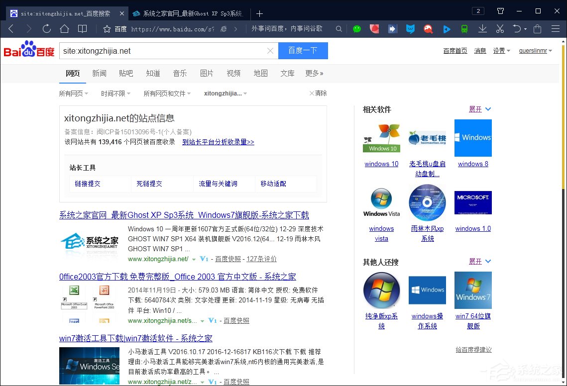Switch to the 图片 search category tab
567x386 pixels.
point(207,73)
